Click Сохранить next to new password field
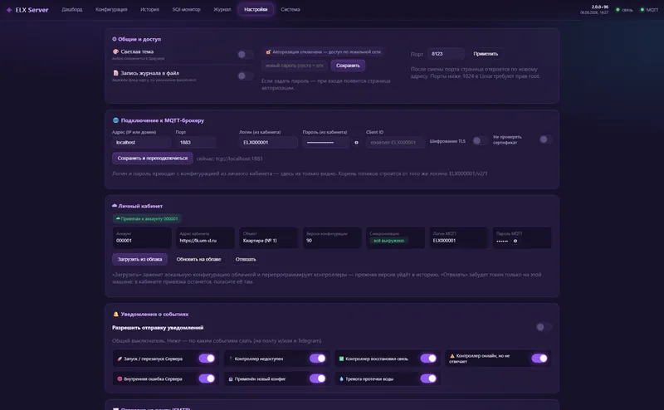664x410 pixels. pos(348,66)
